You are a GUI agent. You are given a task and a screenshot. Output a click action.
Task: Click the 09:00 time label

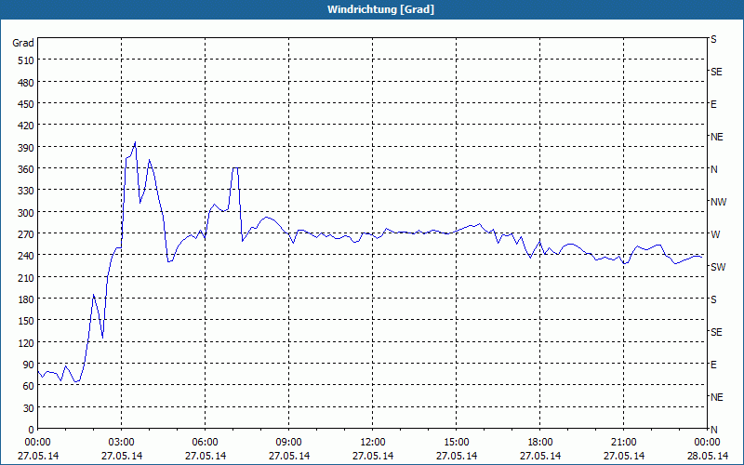[288, 443]
